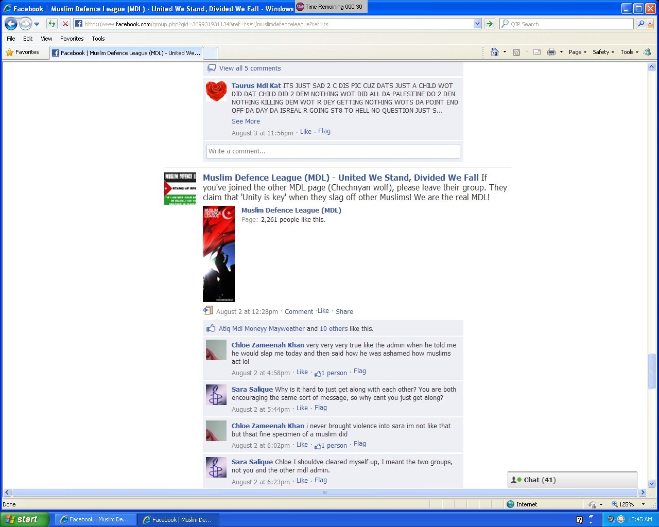Click the RSS feeds icon
This screenshot has width=659, height=527.
tap(516, 52)
